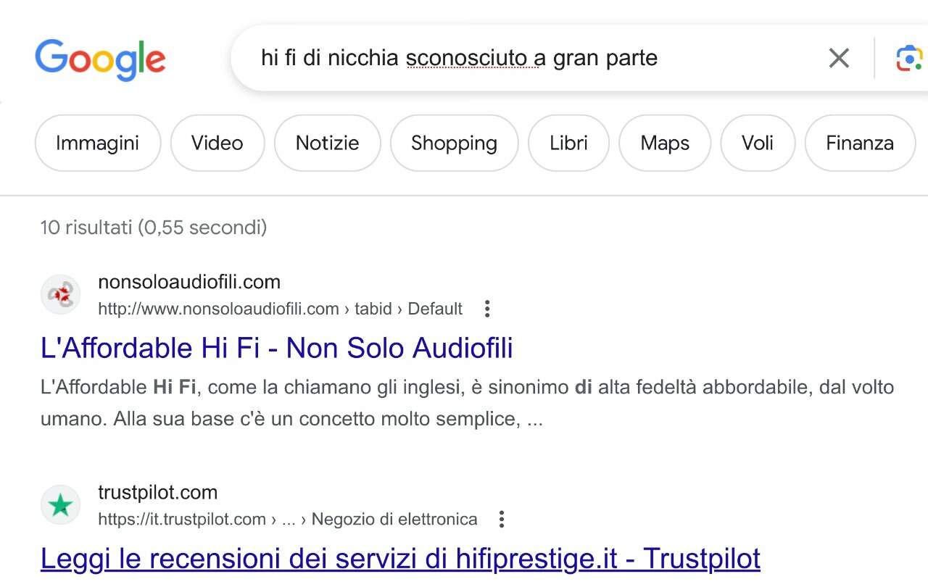Click the it.trustpilot.com URL breadcrumb

[x=288, y=519]
